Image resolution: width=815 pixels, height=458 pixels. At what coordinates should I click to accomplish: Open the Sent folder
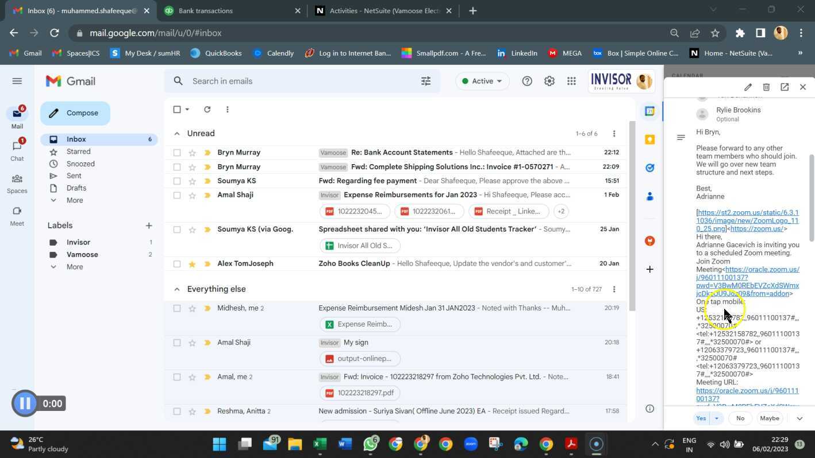74,176
